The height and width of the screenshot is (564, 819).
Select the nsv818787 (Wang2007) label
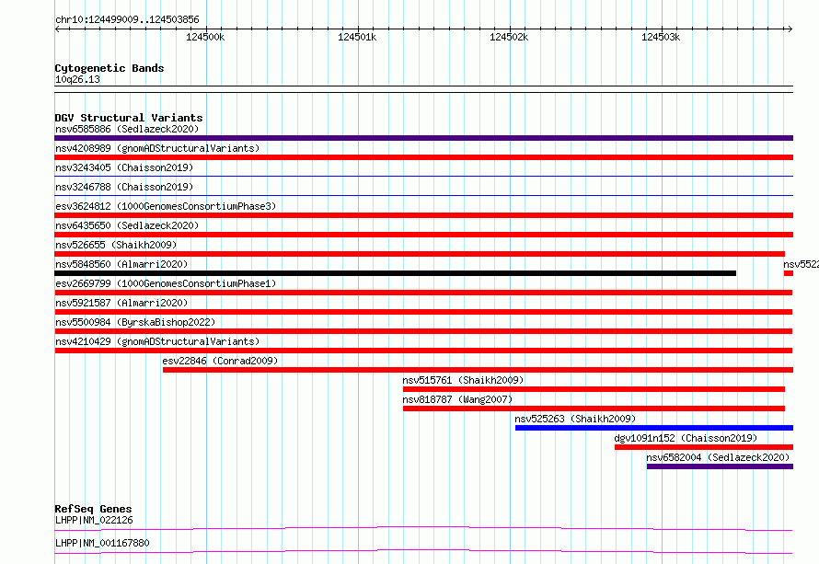[x=457, y=399]
